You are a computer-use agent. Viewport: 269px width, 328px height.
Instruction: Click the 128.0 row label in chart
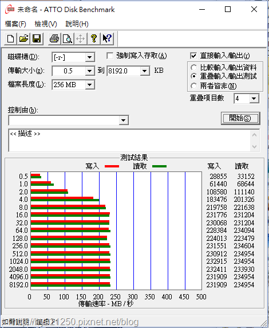point(20,239)
